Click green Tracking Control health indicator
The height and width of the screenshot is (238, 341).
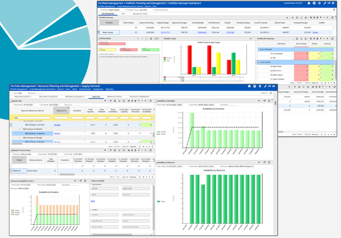point(150,50)
